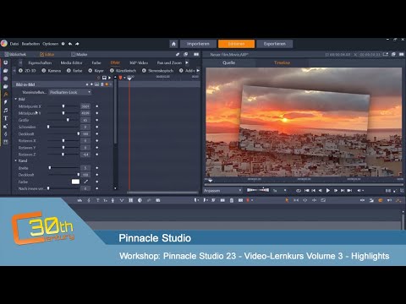Image resolution: width=406 pixels, height=304 pixels.
Task: Toggle loop playback in preview
Action: click(x=299, y=191)
